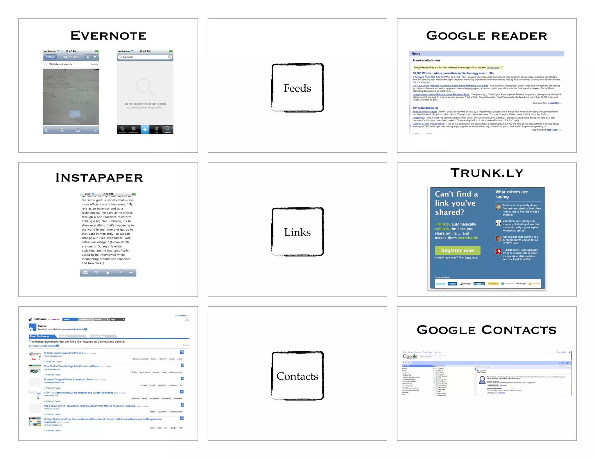This screenshot has width=595, height=459.
Task: Tap the envelope email icon in Evernote
Action: click(78, 130)
